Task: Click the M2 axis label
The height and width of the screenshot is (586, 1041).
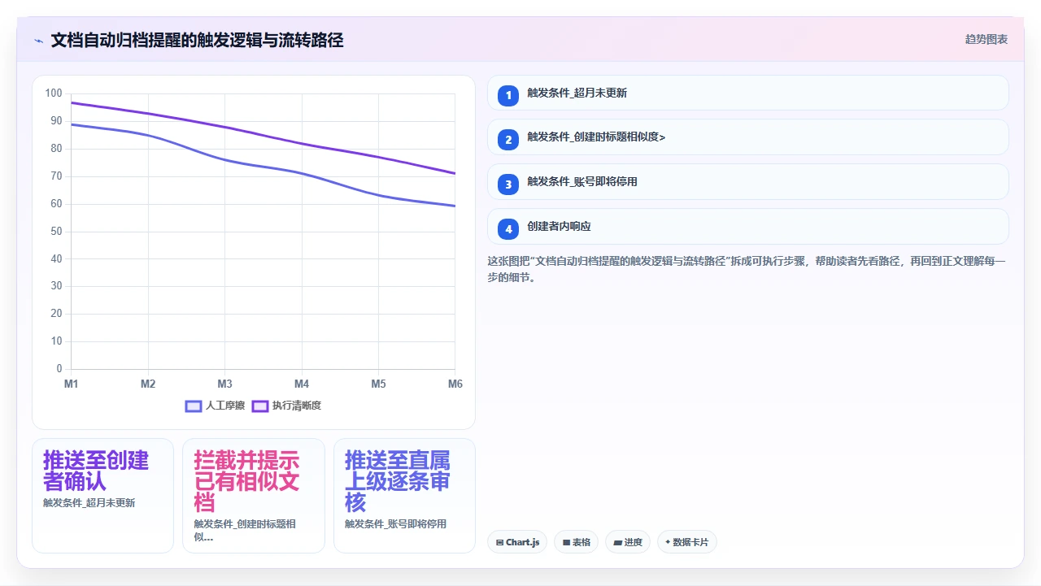Action: click(148, 384)
